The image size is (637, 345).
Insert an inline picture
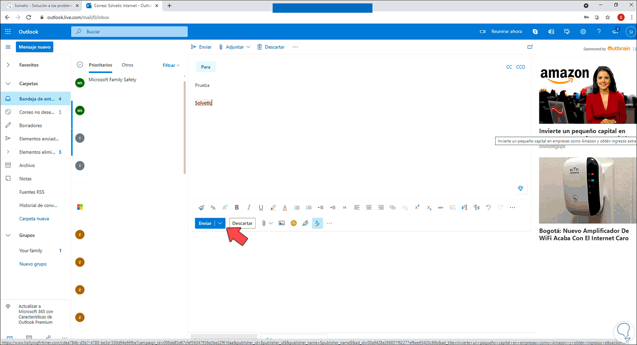click(282, 223)
